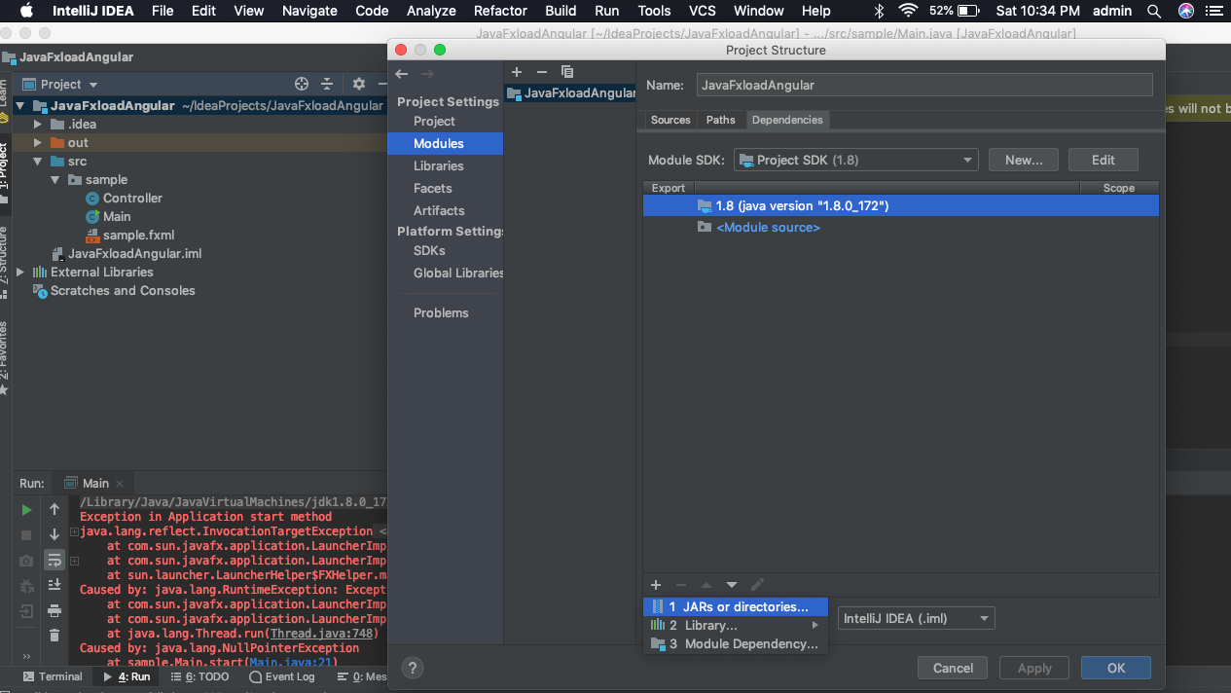
Task: Switch to the Sources tab
Action: [670, 120]
